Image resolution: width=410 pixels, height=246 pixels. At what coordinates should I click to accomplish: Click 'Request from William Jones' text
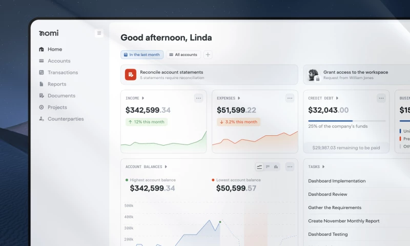(348, 78)
